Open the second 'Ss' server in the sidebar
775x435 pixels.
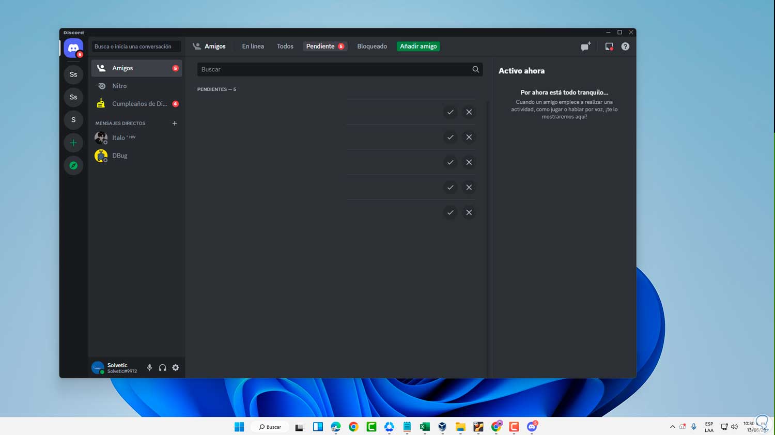[x=73, y=97]
